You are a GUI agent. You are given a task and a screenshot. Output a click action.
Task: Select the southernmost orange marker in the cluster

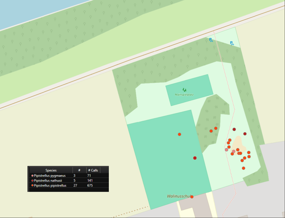244,168
